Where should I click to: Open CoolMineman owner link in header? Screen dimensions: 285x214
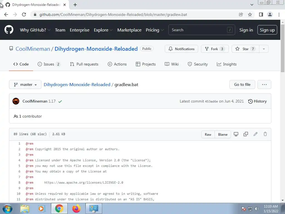(x=33, y=49)
